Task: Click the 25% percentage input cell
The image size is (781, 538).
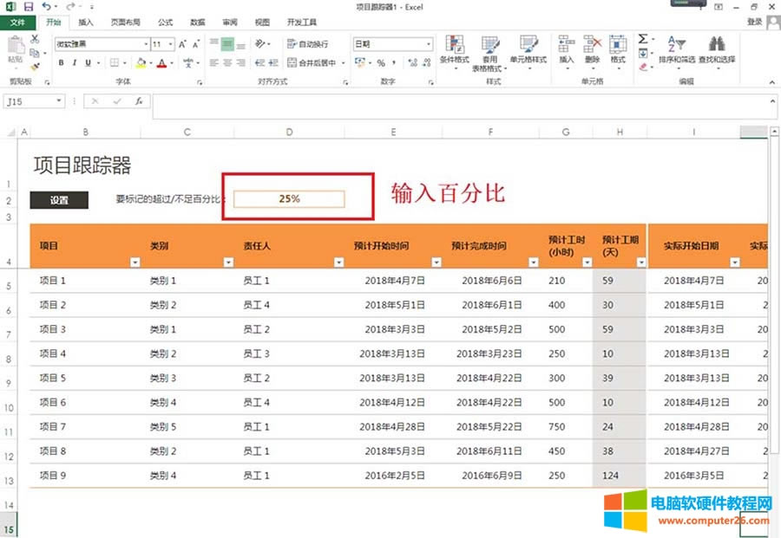Action: [x=291, y=198]
